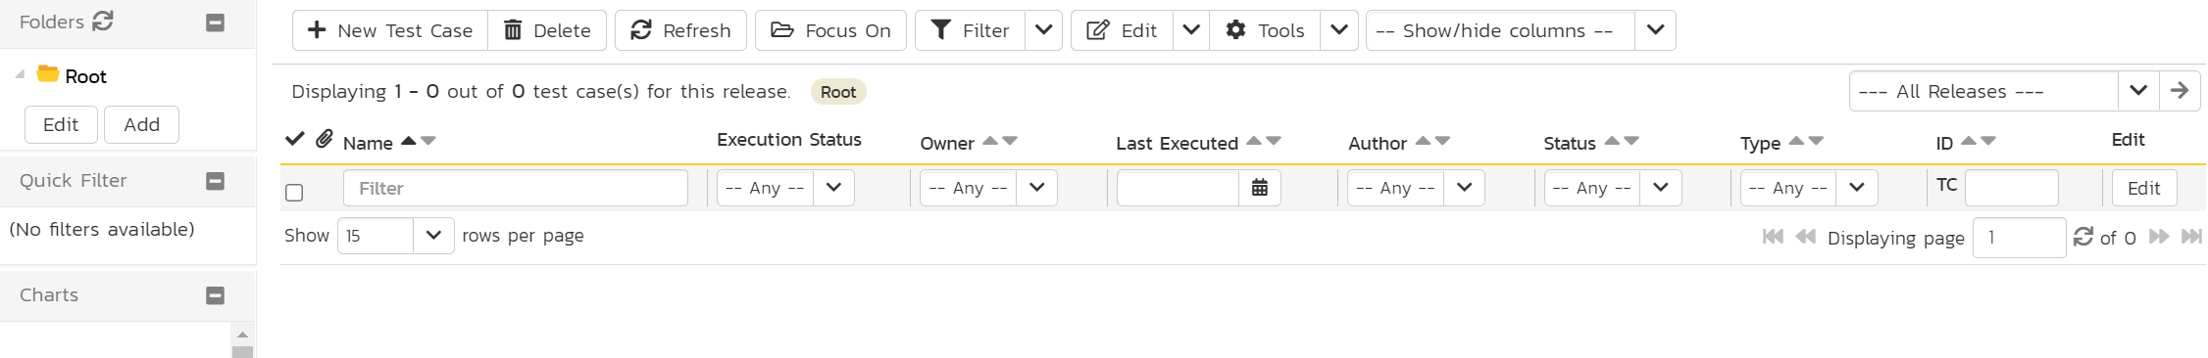This screenshot has width=2208, height=358.
Task: Sort Name column ascending
Action: pos(409,141)
